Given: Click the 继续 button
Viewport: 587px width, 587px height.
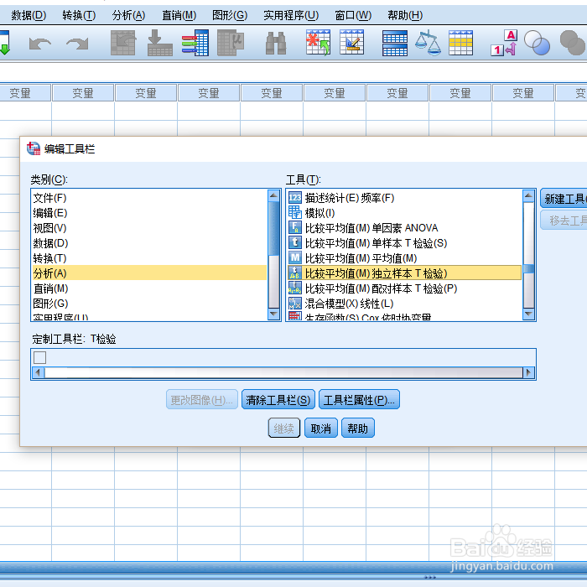Looking at the screenshot, I should (284, 428).
